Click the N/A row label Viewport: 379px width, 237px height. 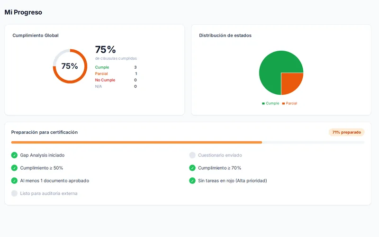click(x=99, y=86)
